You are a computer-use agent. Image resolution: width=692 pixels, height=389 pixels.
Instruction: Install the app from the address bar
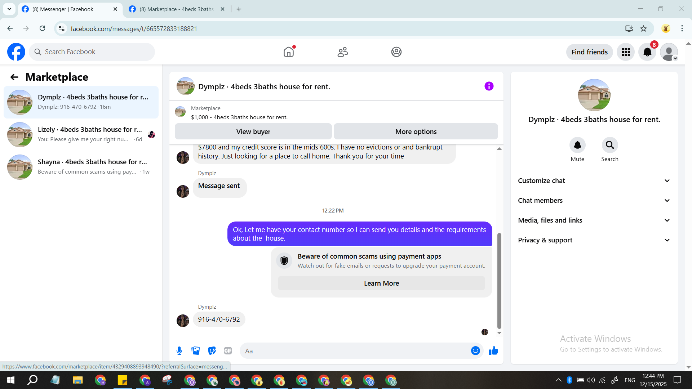pos(629,28)
